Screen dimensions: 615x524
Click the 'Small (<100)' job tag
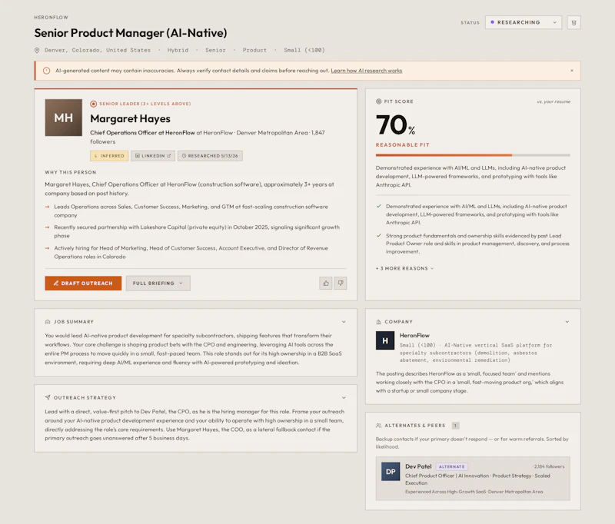304,50
